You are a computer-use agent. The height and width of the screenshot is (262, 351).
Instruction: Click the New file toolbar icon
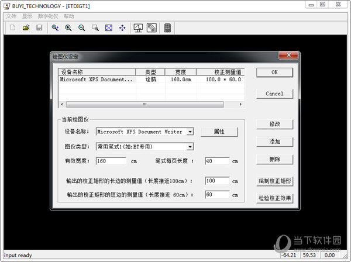tap(13, 27)
